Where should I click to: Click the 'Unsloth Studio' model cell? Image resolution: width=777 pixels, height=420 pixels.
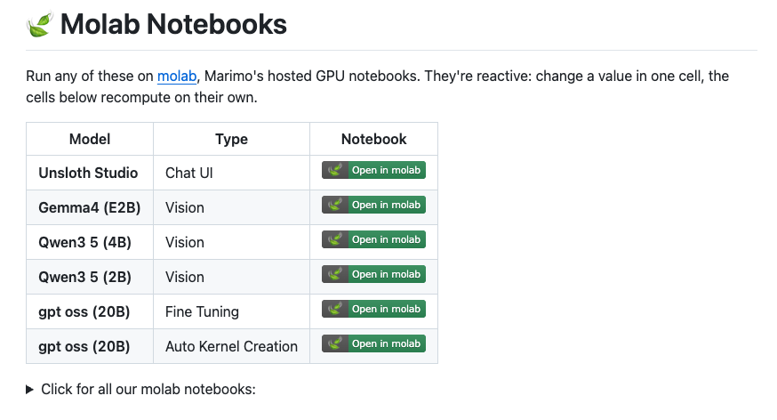coord(88,173)
